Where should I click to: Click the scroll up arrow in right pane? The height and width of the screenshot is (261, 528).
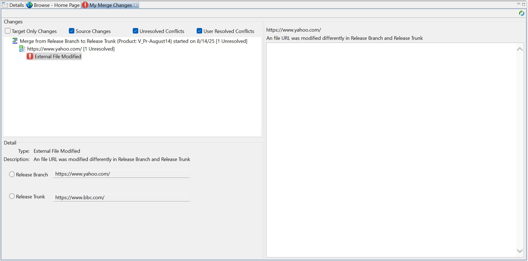click(519, 49)
